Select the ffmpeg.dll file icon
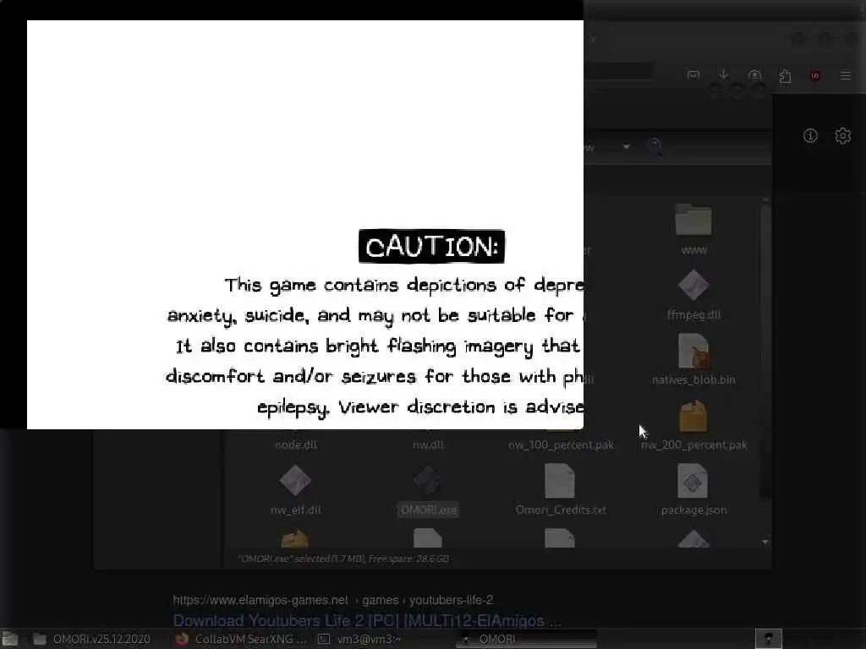The image size is (866, 649). point(693,285)
